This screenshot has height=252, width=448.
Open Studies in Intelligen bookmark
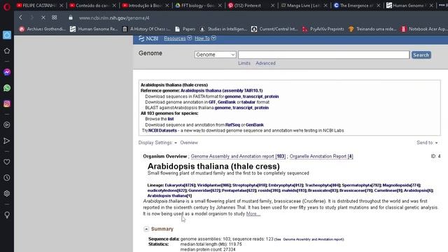(223, 29)
